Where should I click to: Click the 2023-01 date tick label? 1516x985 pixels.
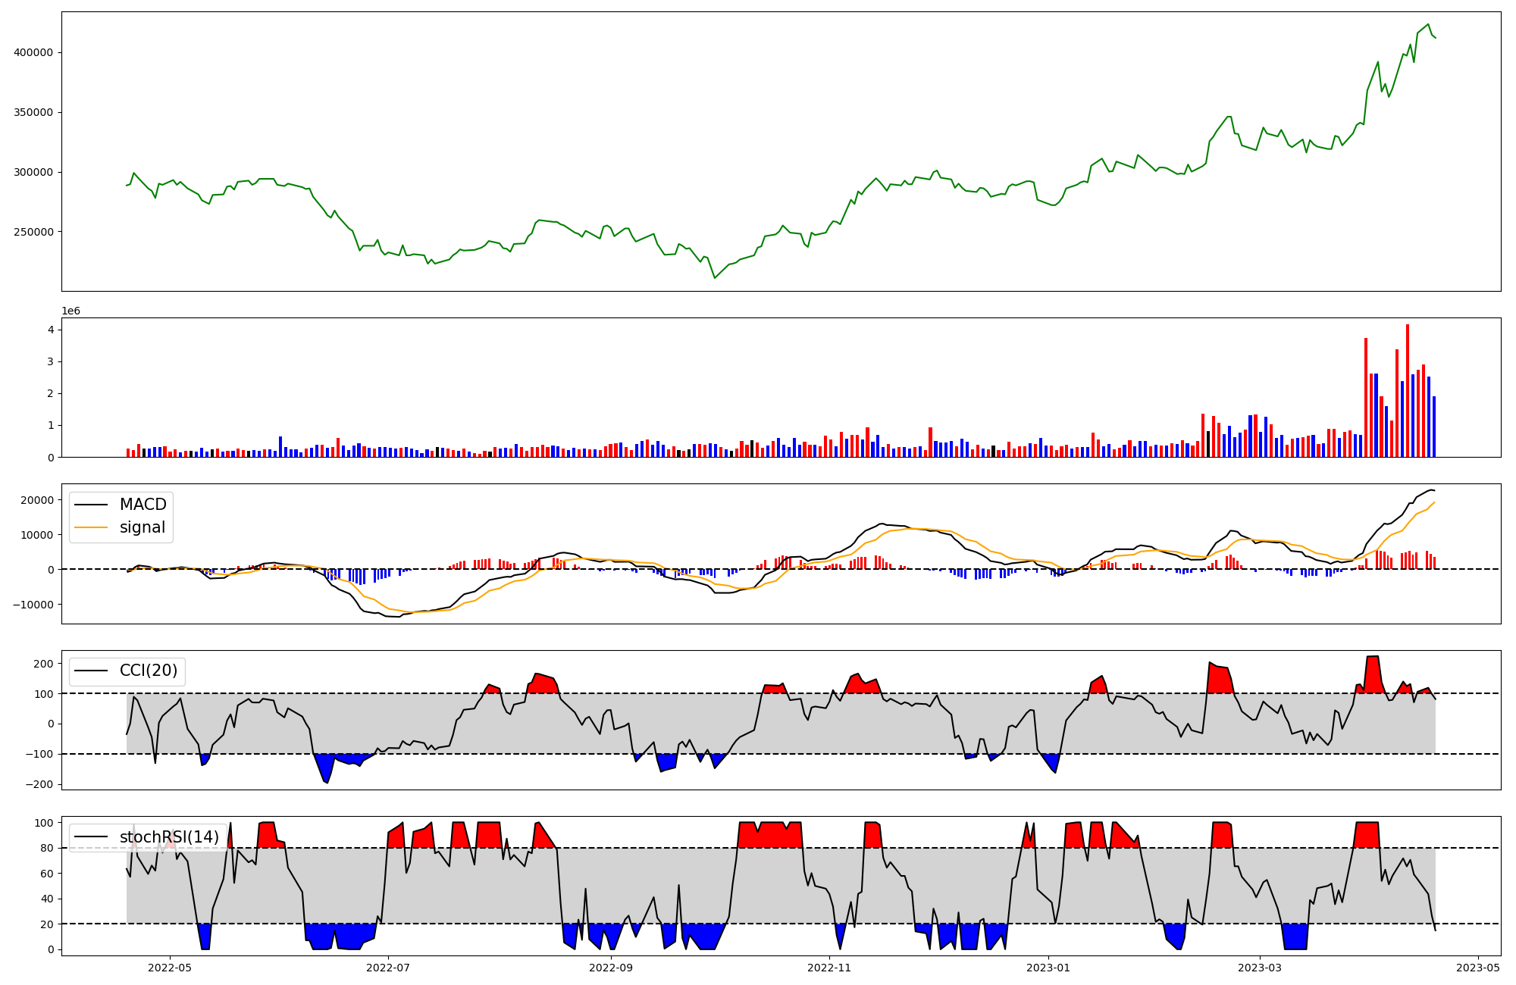1048,967
